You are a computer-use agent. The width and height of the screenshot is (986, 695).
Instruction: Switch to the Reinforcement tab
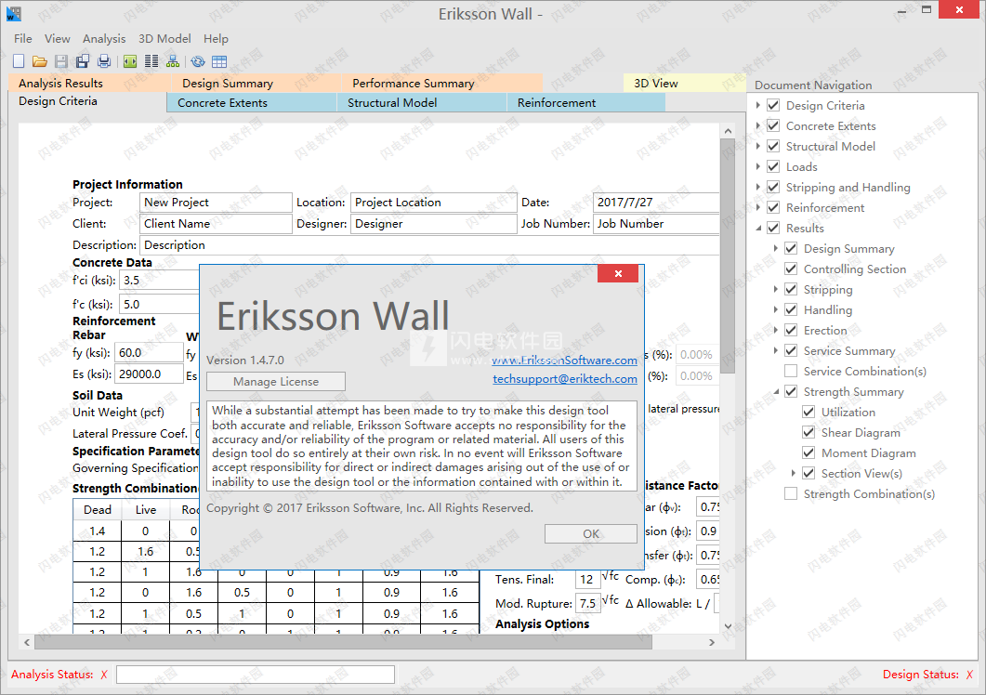pyautogui.click(x=557, y=103)
